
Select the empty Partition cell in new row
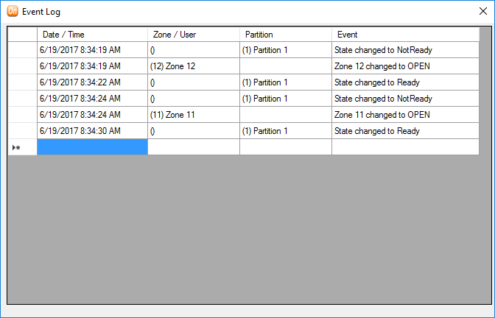[x=286, y=147]
